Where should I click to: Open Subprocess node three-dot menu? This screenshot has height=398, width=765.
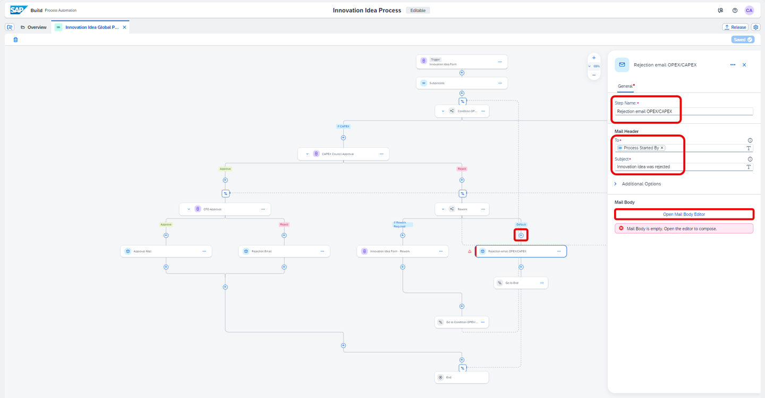pyautogui.click(x=500, y=83)
